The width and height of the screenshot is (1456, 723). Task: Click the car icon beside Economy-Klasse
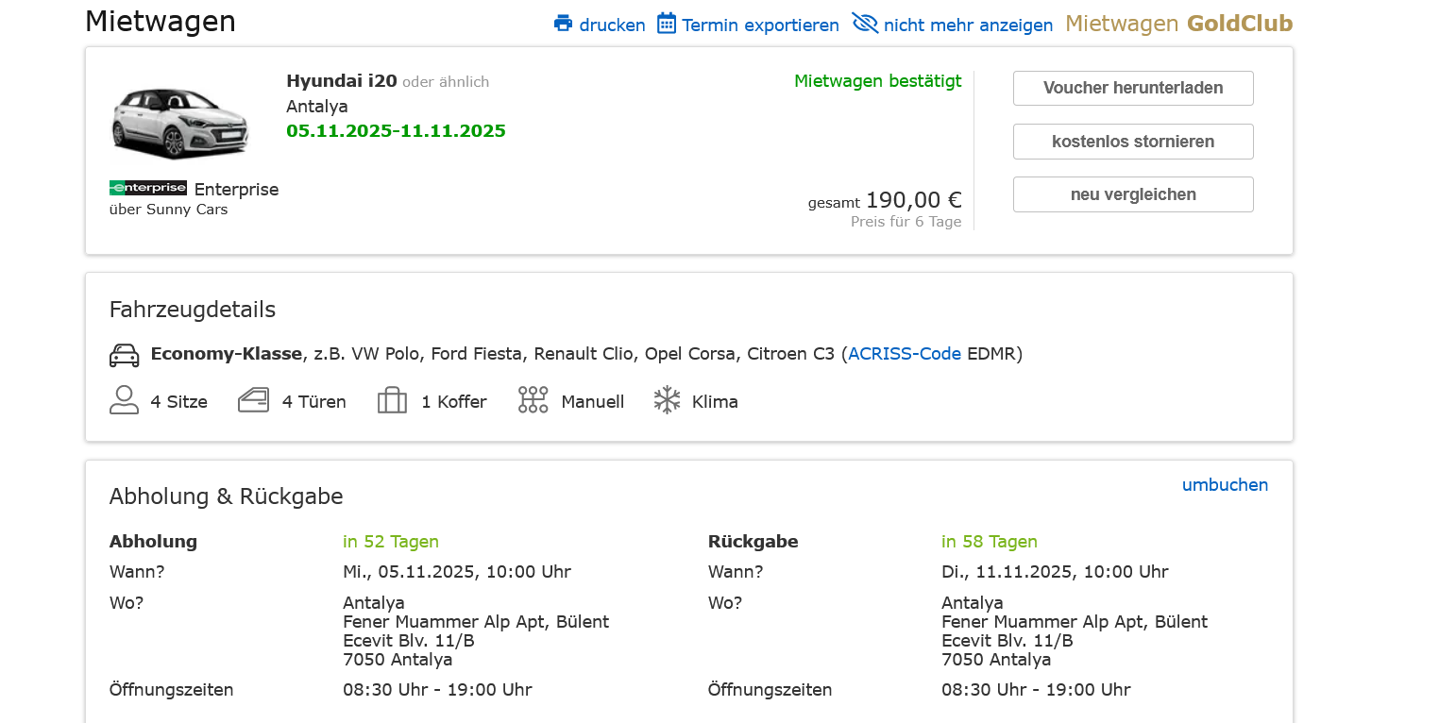125,355
